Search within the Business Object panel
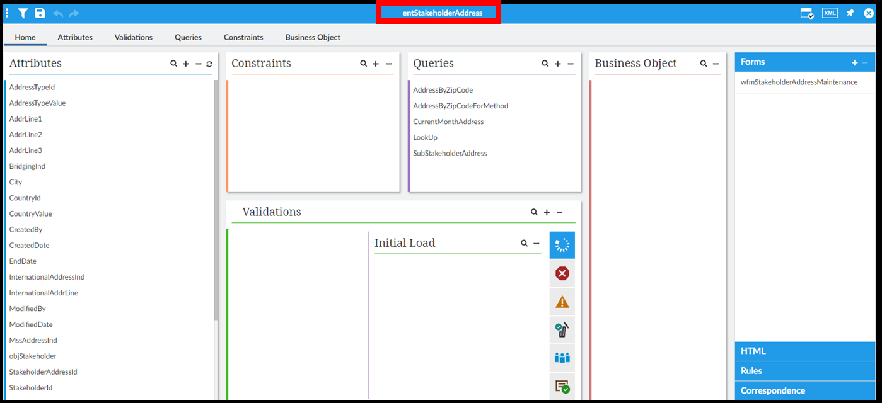The image size is (882, 403). [x=704, y=64]
